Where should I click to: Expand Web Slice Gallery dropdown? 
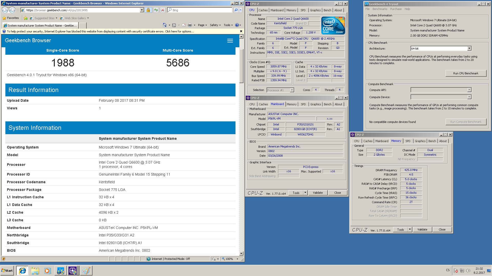(88, 18)
